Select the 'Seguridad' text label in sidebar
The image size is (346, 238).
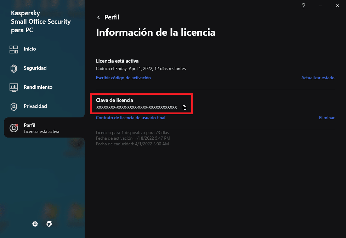point(35,68)
